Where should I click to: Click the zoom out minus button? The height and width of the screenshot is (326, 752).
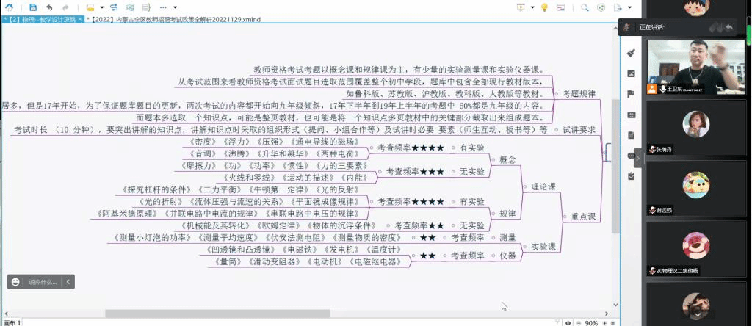pos(578,322)
